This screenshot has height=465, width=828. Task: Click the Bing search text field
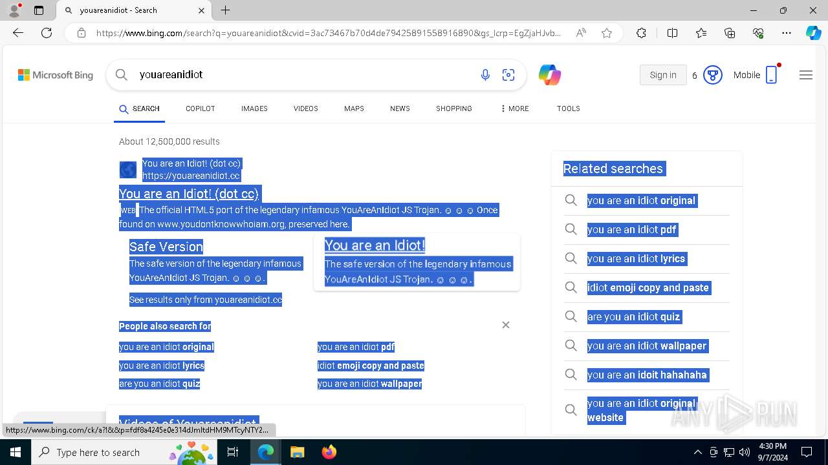(x=304, y=75)
